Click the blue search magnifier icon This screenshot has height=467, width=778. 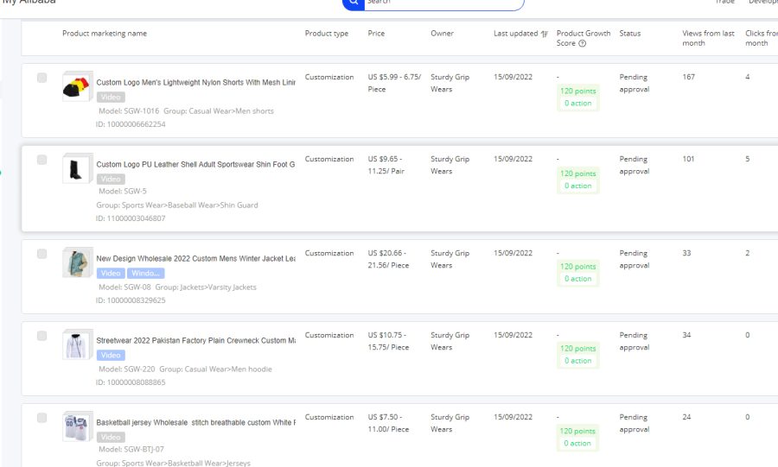(354, 3)
